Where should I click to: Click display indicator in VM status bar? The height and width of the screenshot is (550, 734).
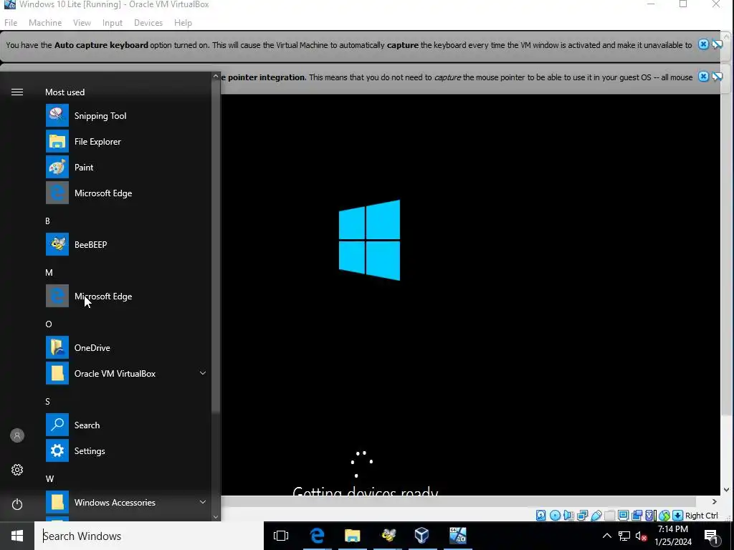623,516
